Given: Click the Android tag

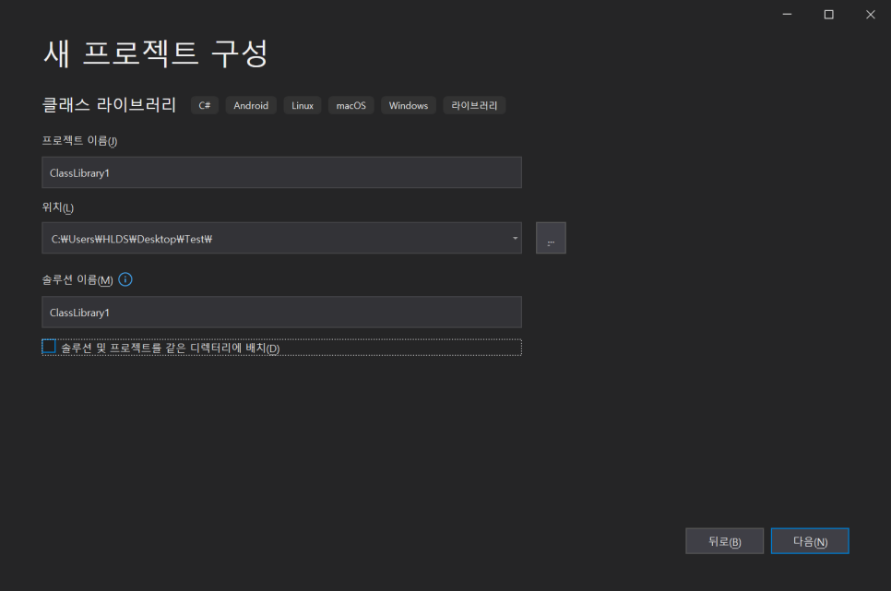Looking at the screenshot, I should (x=251, y=105).
